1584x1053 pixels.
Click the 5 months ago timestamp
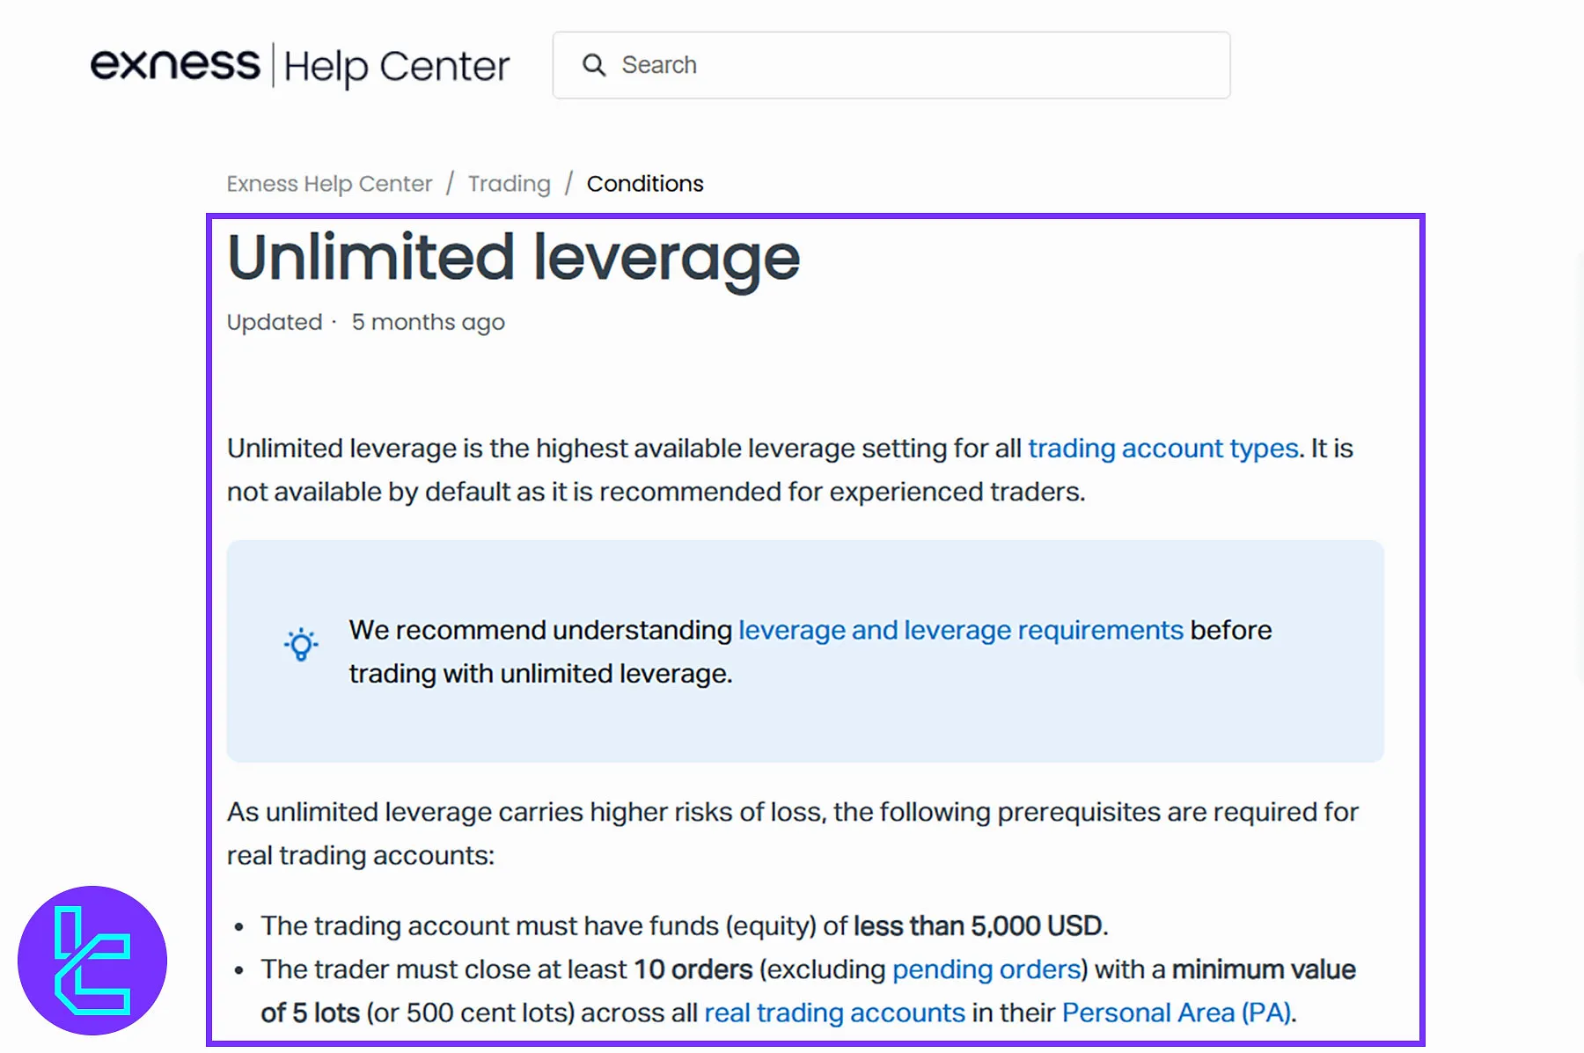428,323
